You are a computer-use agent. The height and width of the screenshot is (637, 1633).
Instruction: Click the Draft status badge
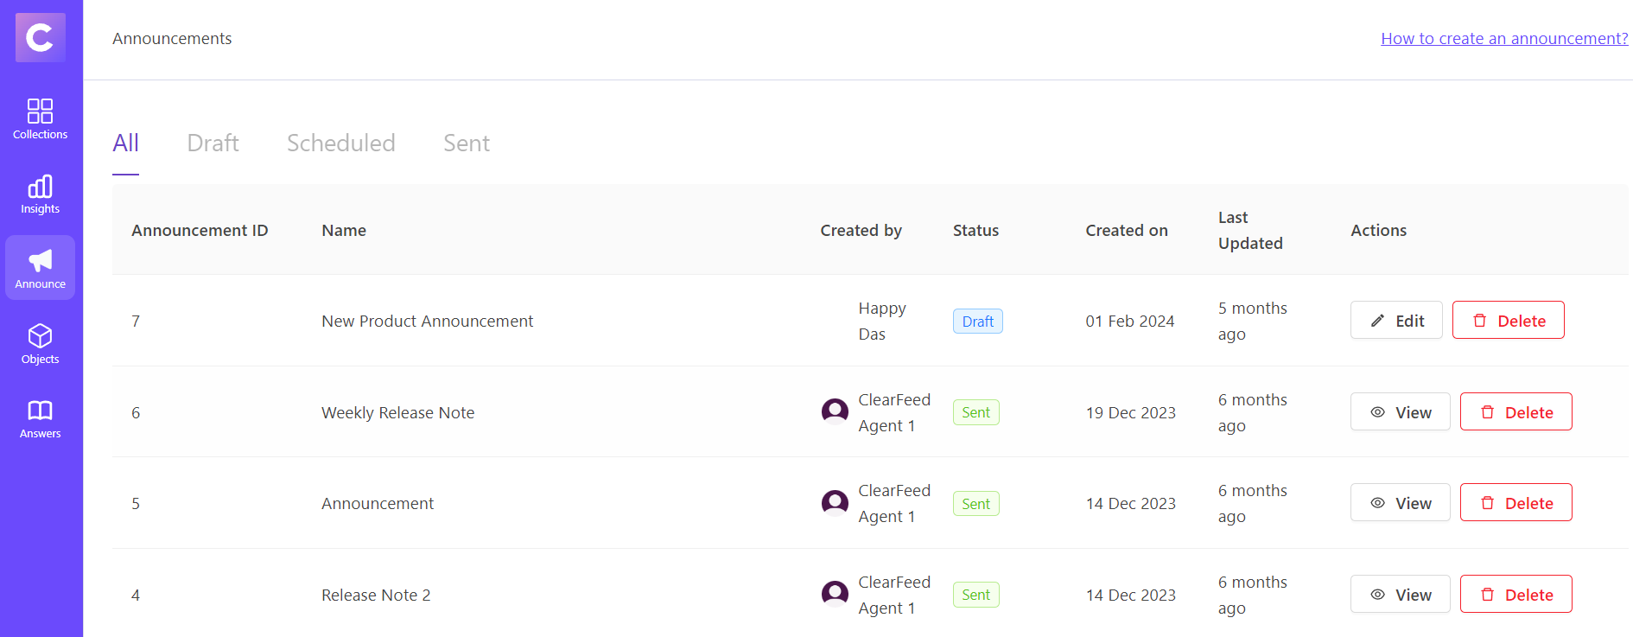(977, 322)
